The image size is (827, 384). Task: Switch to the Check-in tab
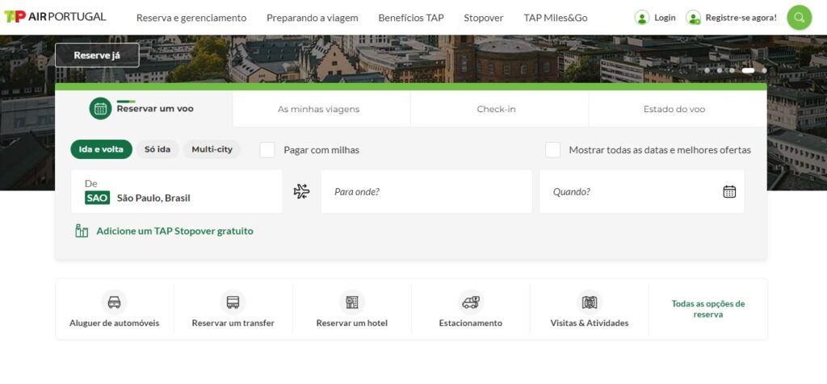click(x=496, y=109)
